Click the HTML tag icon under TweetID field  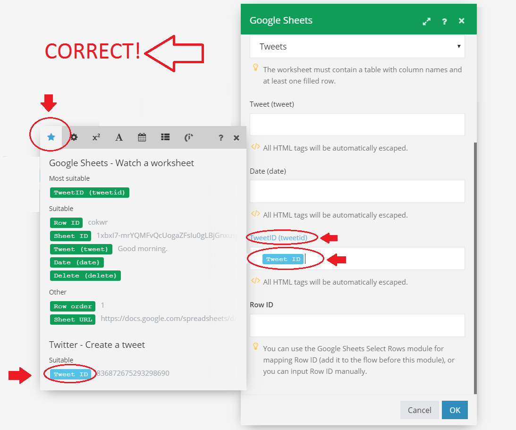(255, 281)
